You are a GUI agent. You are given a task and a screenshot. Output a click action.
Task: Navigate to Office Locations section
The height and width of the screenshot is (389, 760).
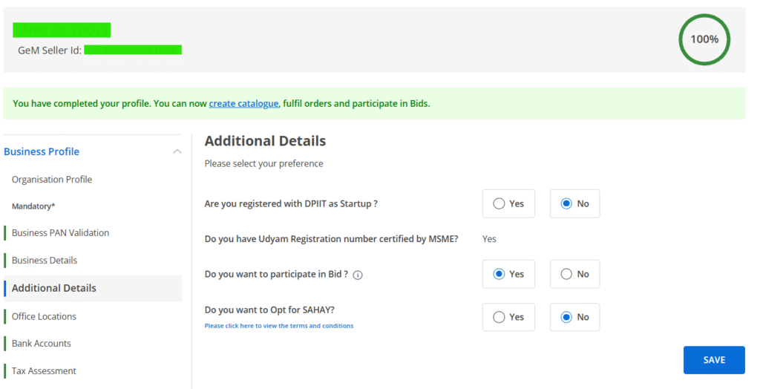[44, 316]
